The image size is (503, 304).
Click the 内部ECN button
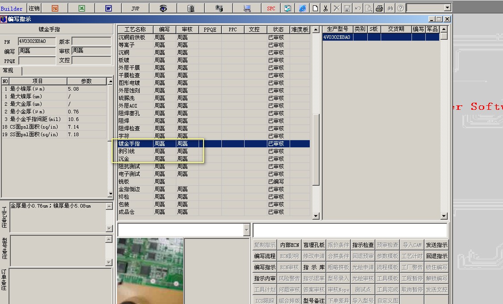pyautogui.click(x=289, y=245)
